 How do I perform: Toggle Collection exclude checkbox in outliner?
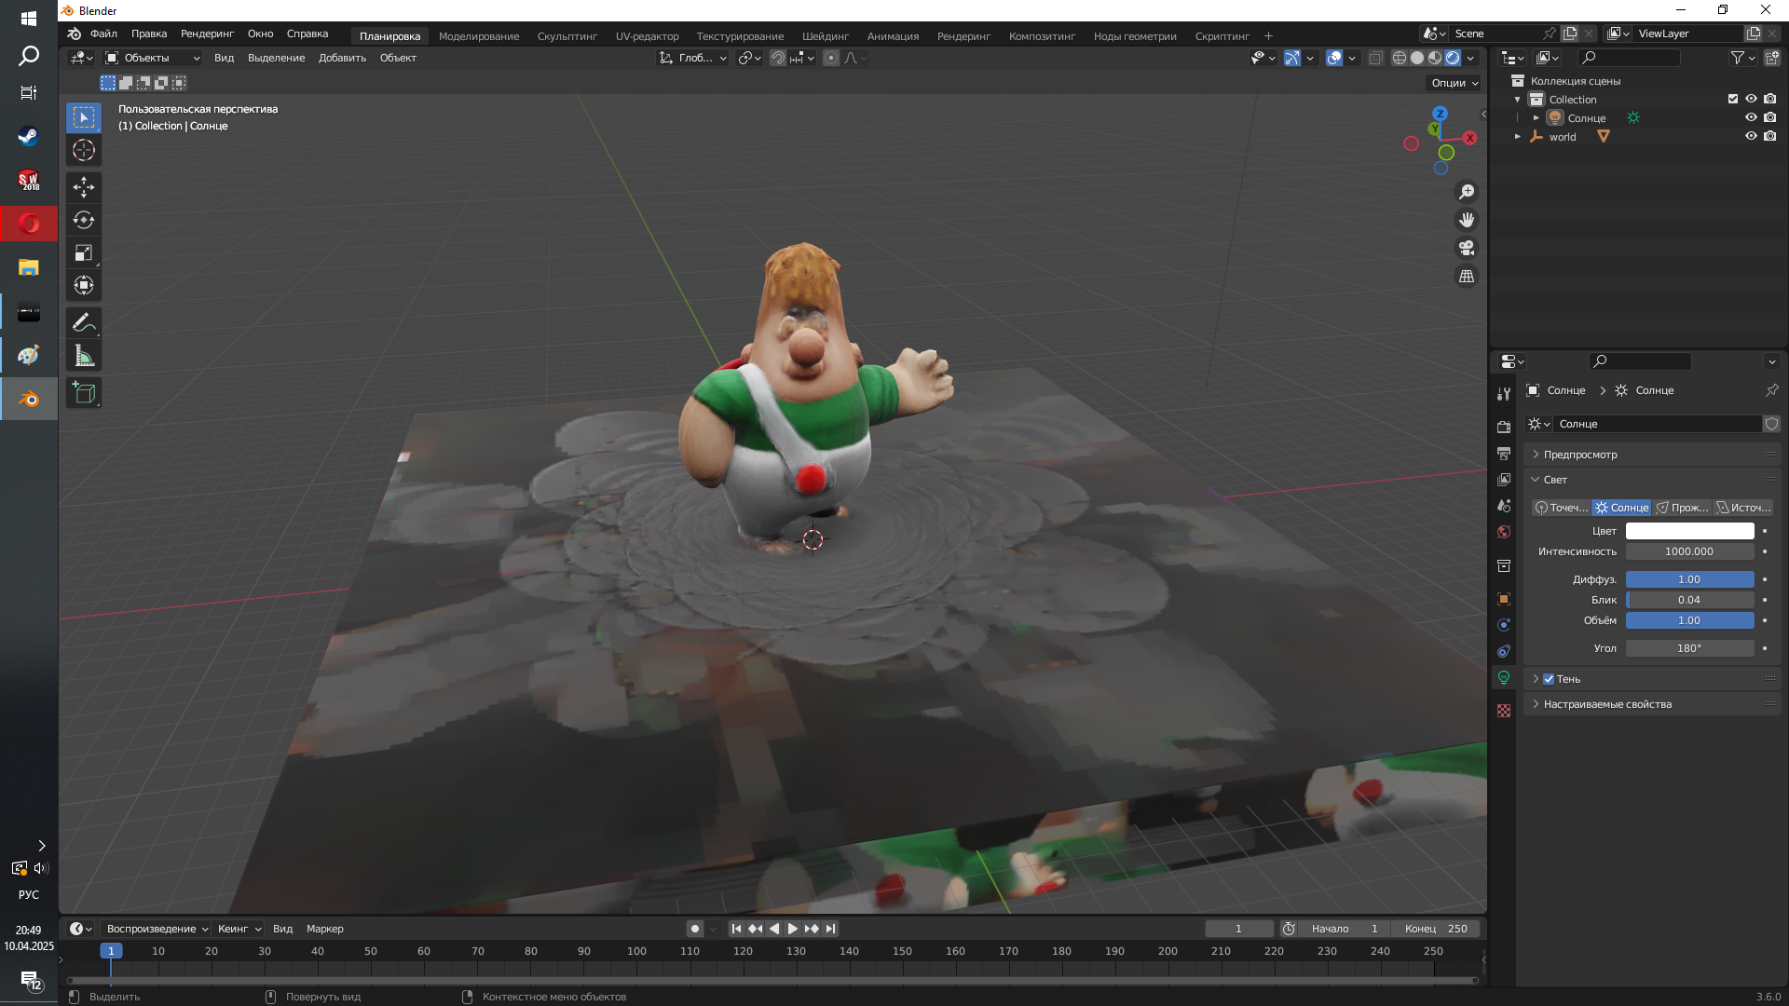click(x=1733, y=99)
